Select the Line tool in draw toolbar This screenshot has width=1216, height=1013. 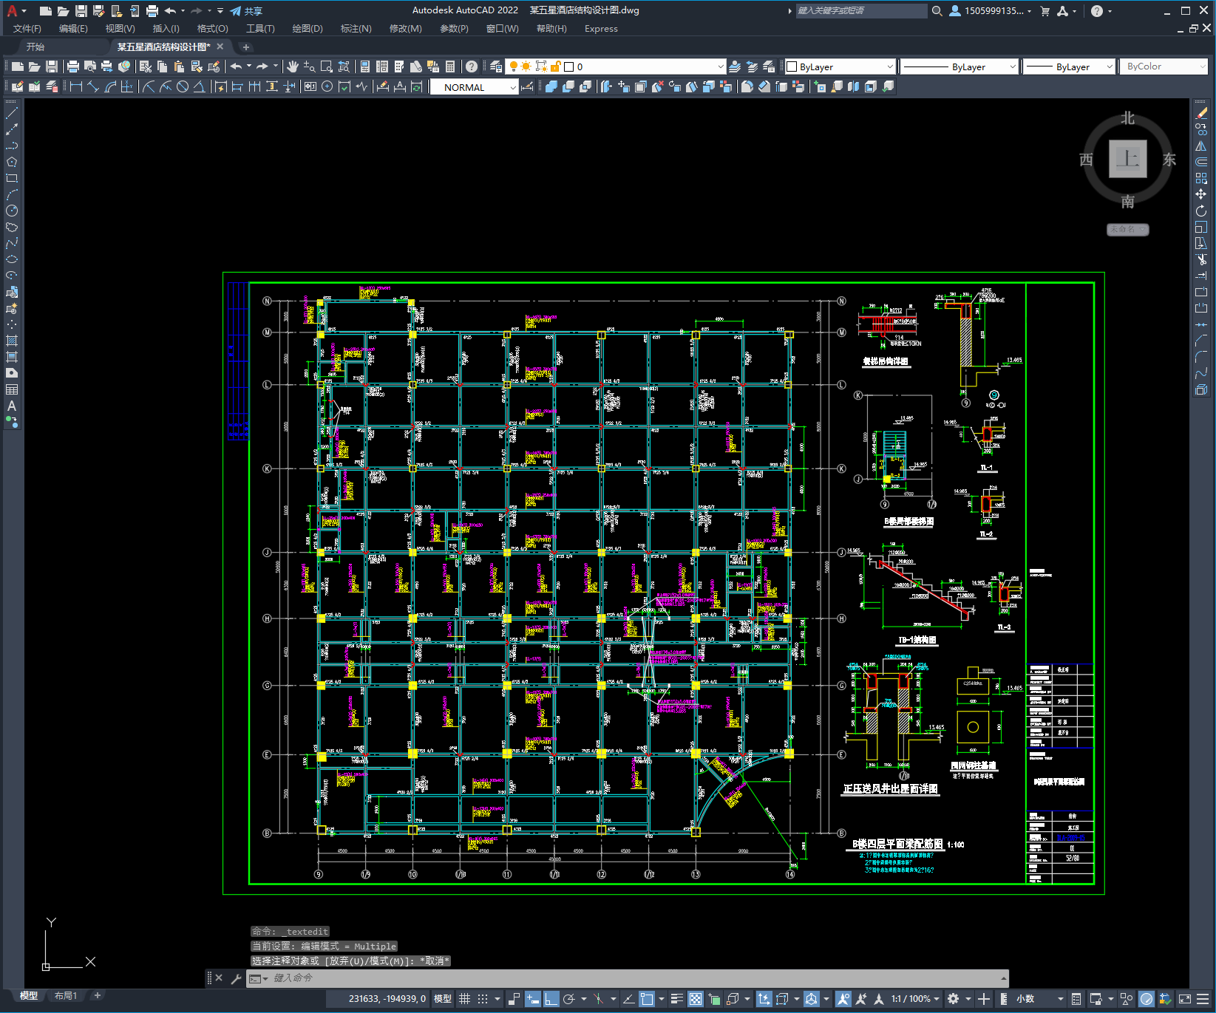[x=12, y=113]
